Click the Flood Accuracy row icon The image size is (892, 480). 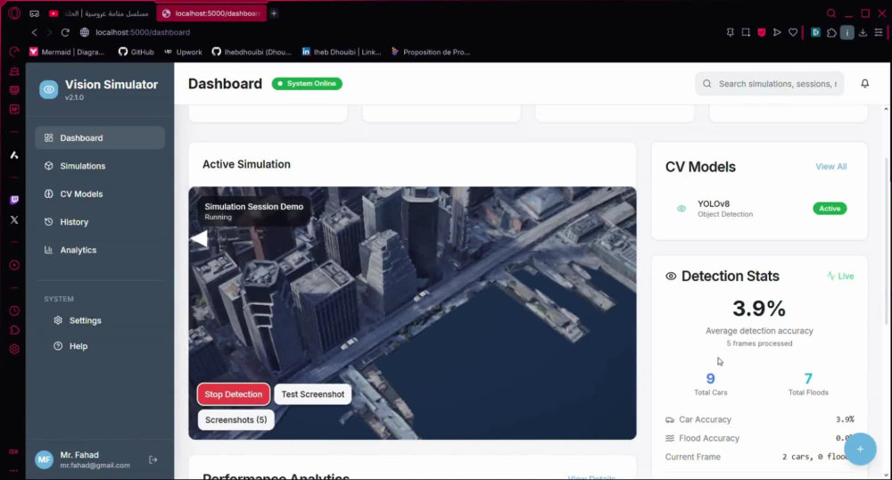tap(670, 438)
